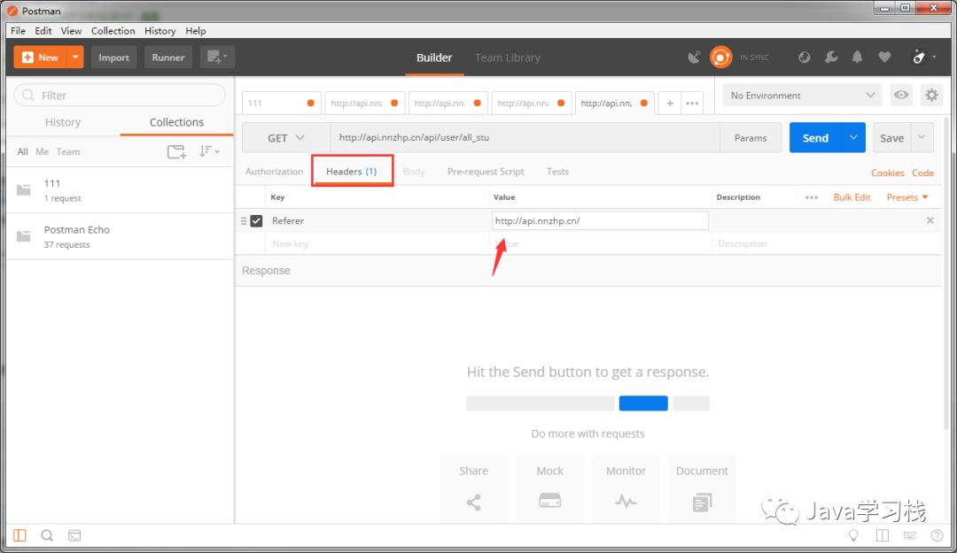Click the New key input field
This screenshot has width=957, height=553.
[376, 243]
